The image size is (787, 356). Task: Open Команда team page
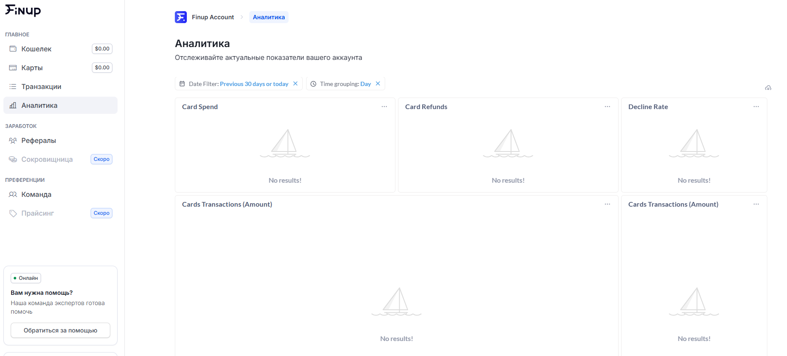click(36, 195)
